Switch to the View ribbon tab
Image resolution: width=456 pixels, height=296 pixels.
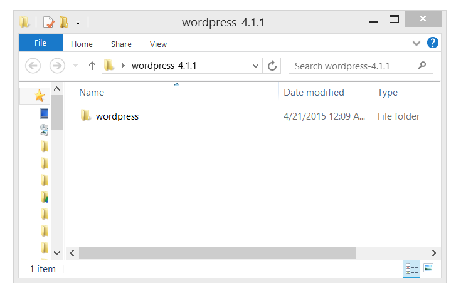tap(158, 44)
